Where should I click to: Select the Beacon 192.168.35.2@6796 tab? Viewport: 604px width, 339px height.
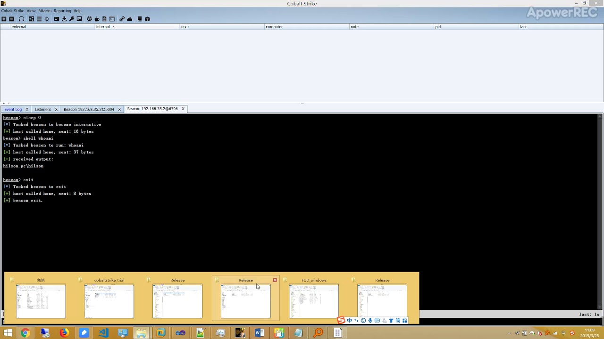pyautogui.click(x=152, y=109)
